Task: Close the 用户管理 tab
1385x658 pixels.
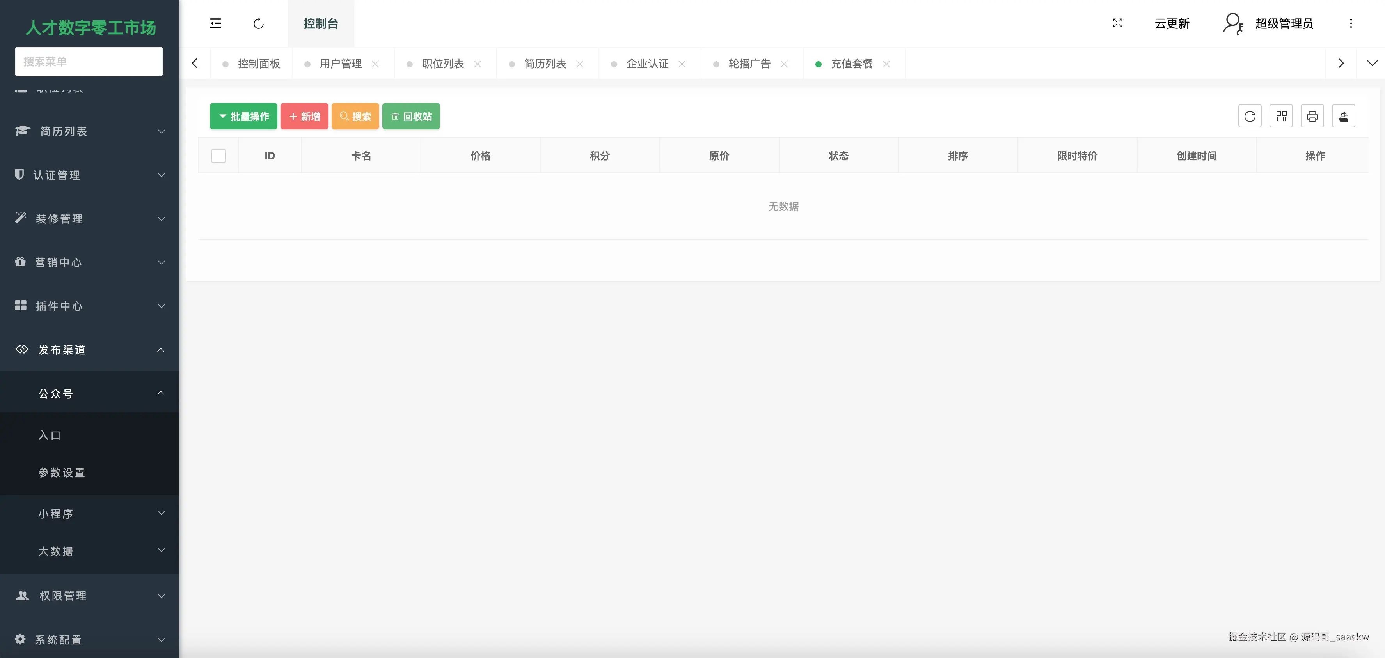Action: 375,64
